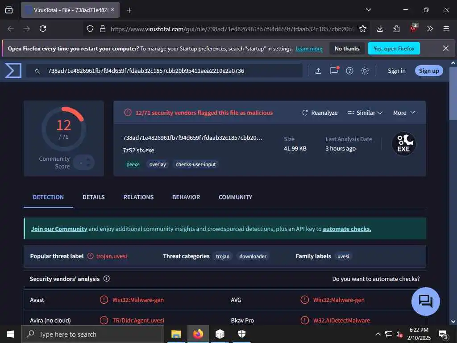Open the list all tabs dropdown arrow
Viewport: 457px width, 343px height.
(x=368, y=10)
